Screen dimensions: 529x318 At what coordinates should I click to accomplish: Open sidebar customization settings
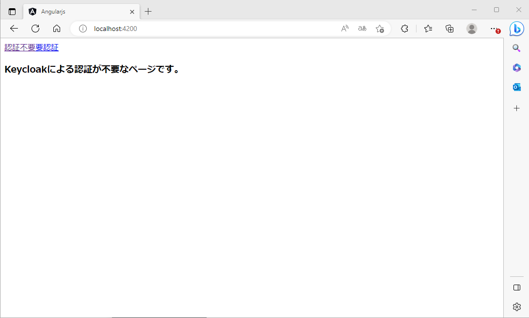[x=516, y=306]
